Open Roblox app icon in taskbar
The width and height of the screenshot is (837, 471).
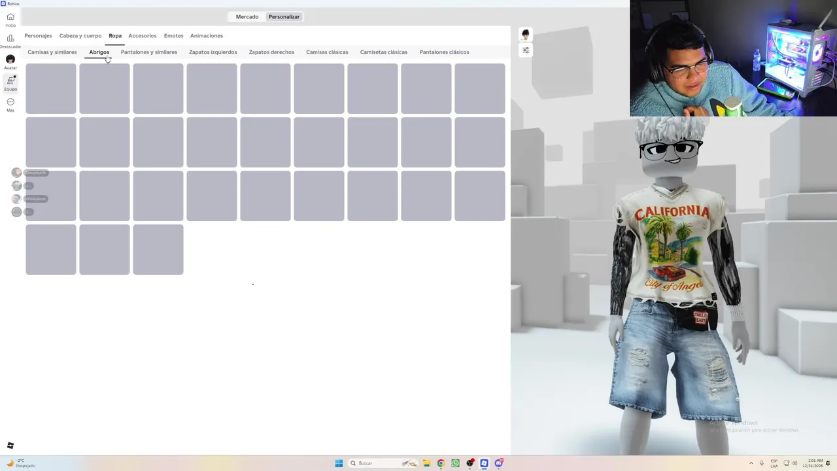click(484, 463)
